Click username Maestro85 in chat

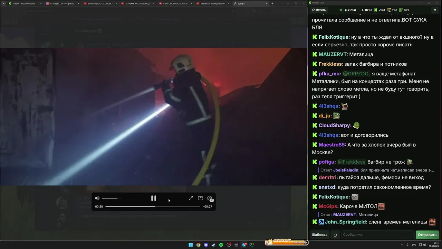coord(332,145)
